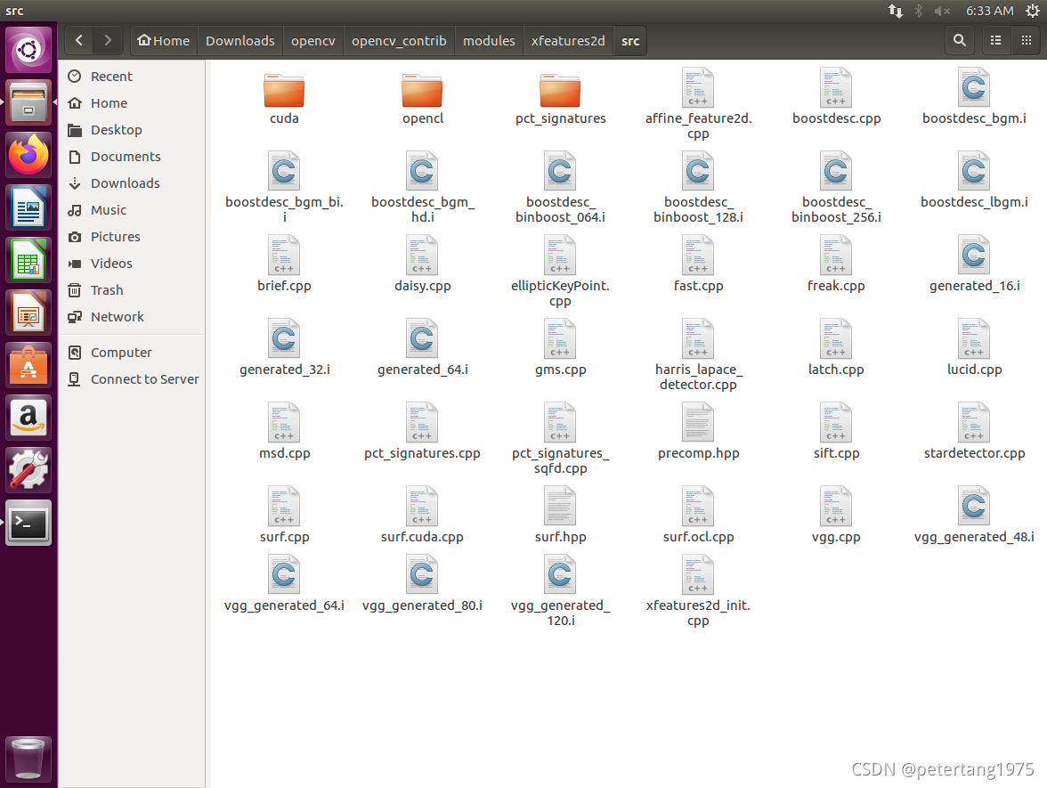Go to Home in the path bar

click(164, 41)
